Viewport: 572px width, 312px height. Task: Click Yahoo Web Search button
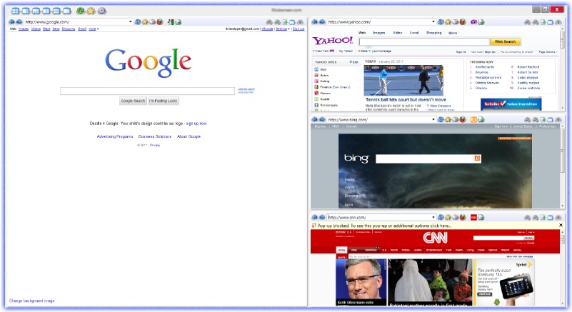point(505,41)
